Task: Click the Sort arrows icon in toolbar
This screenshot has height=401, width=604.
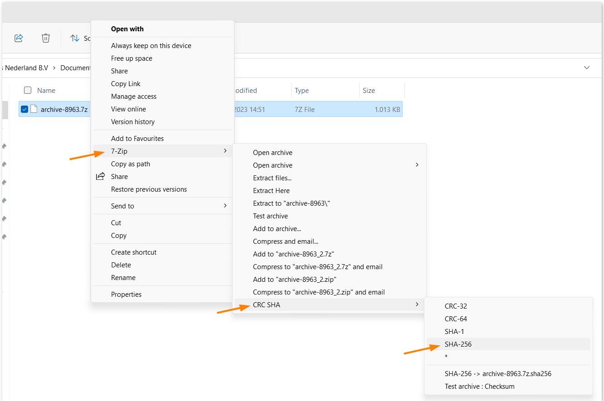Action: pyautogui.click(x=75, y=38)
